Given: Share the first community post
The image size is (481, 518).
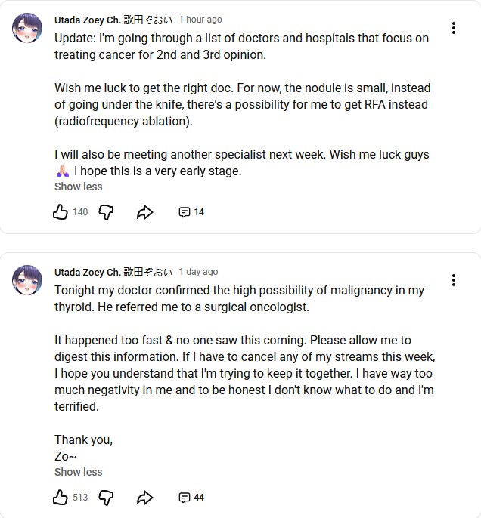Looking at the screenshot, I should pyautogui.click(x=144, y=212).
